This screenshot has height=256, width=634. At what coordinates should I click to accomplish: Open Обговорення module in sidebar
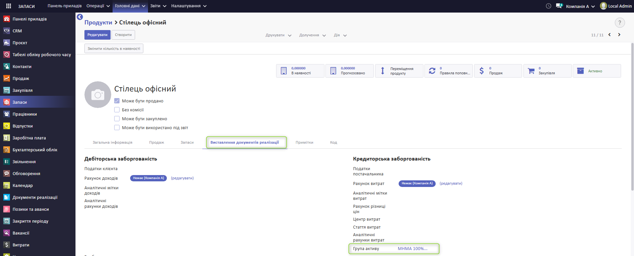(x=38, y=173)
